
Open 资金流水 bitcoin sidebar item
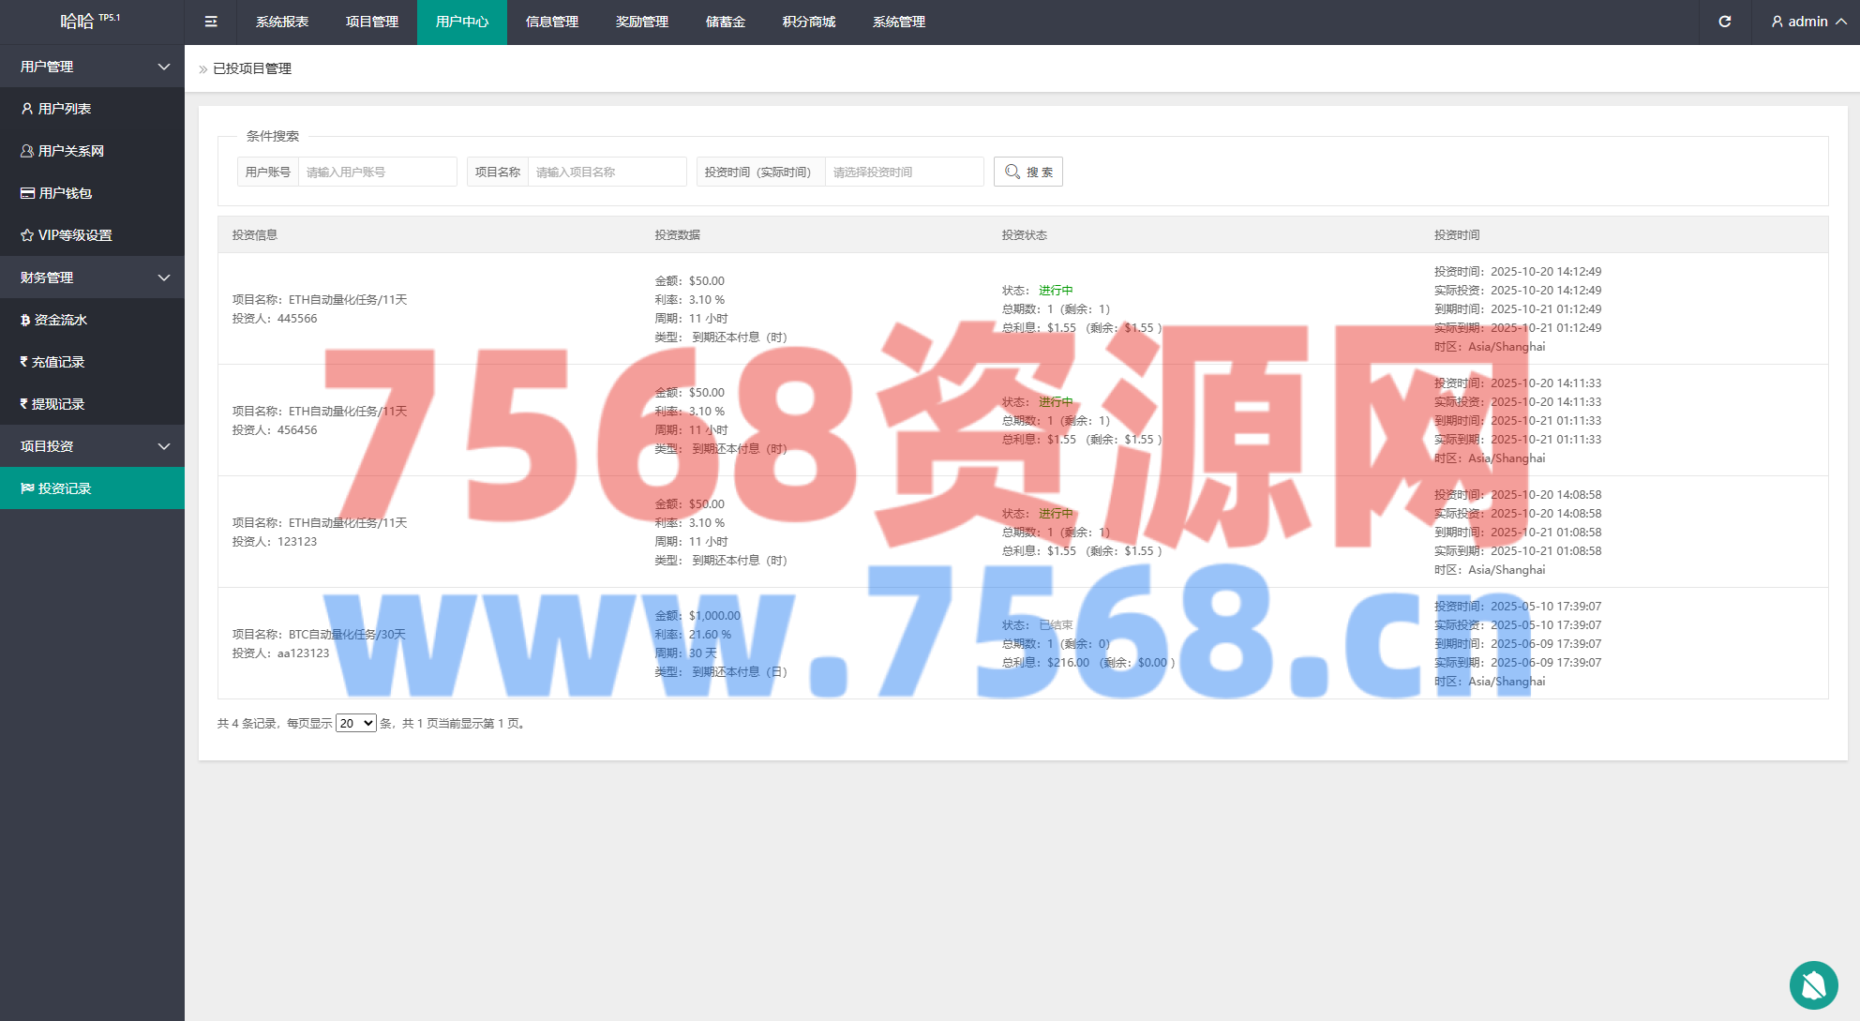coord(60,320)
